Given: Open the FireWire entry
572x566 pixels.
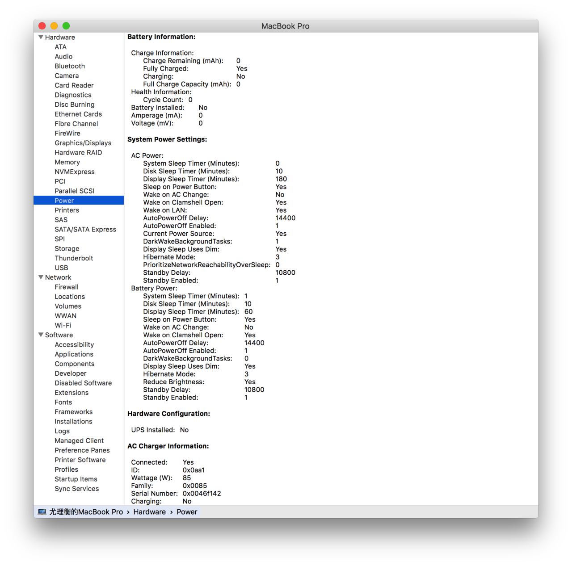Looking at the screenshot, I should tap(67, 133).
